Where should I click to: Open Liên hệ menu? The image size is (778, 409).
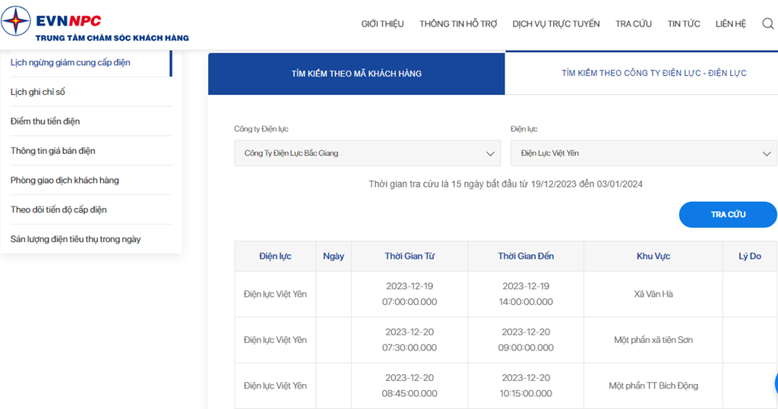tap(730, 24)
